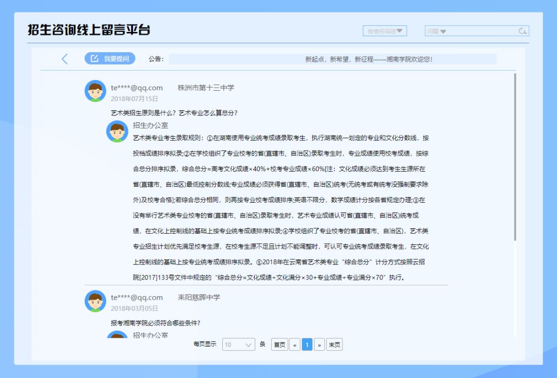Click 招生办公室 name above the first reply
This screenshot has width=557, height=378.
[151, 125]
